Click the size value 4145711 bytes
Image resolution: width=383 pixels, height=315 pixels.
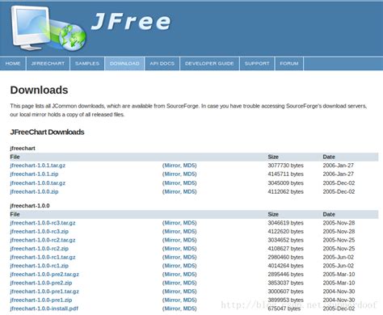[286, 174]
